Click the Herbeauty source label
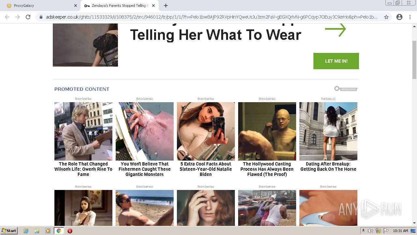Viewport: 417px width, 235px height. tap(328, 99)
